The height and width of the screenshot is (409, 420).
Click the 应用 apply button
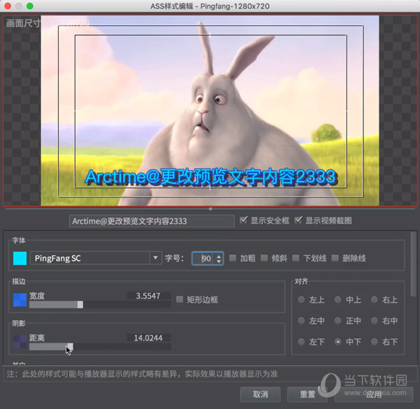373,394
